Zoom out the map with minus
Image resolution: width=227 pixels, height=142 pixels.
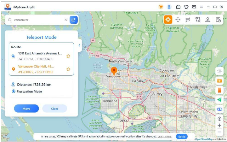click(x=219, y=132)
